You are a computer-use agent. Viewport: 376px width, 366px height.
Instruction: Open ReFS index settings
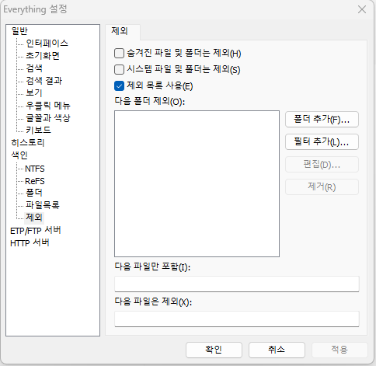click(x=35, y=181)
